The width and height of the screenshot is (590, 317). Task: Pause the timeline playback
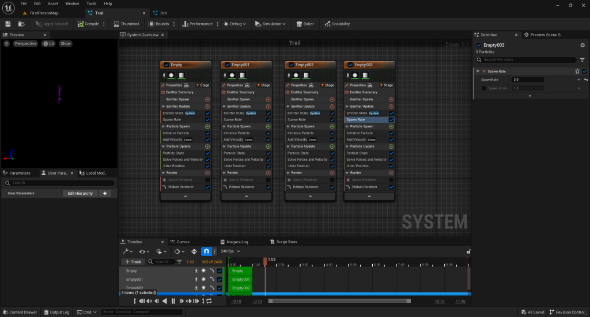[173, 301]
